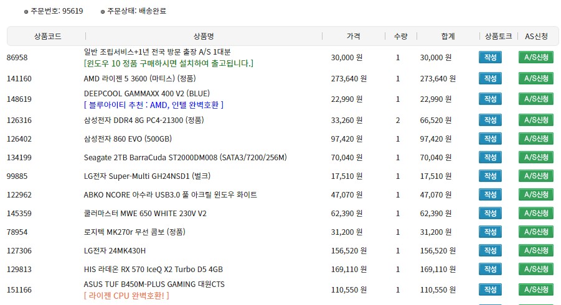
Task: Click 작성 for Seagate 2TB BarraCuda
Action: [490, 157]
